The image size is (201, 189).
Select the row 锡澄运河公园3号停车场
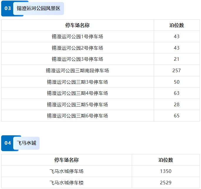[100, 59]
